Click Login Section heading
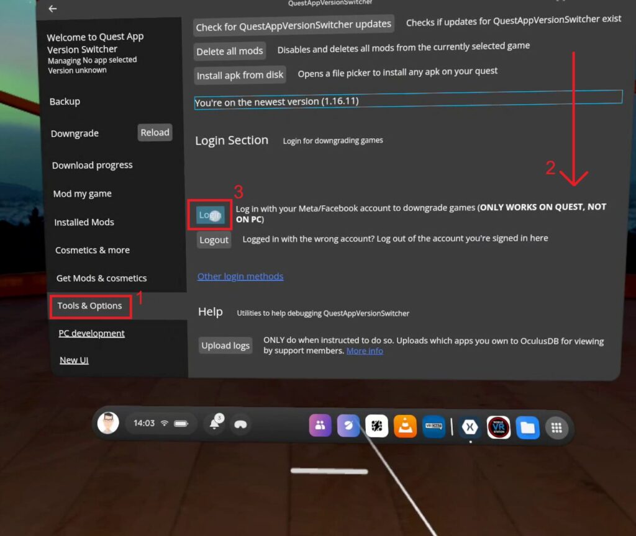636x536 pixels. [x=232, y=140]
